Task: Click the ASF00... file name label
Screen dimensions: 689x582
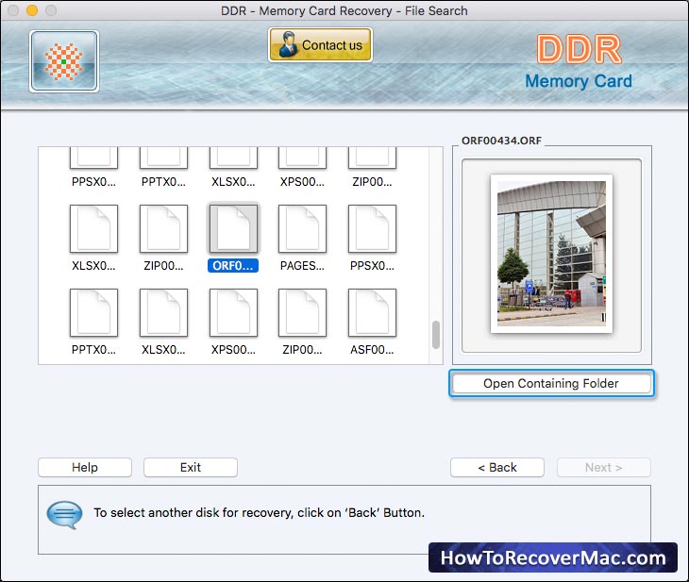Action: coord(372,350)
